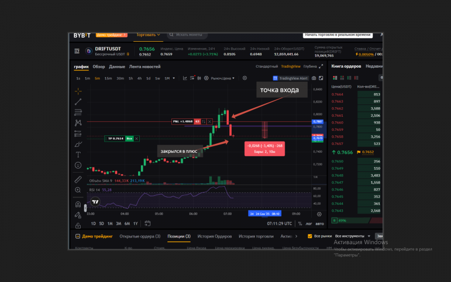Toggle fullscreen chart layout icon
The height and width of the screenshot is (282, 451).
(321, 78)
